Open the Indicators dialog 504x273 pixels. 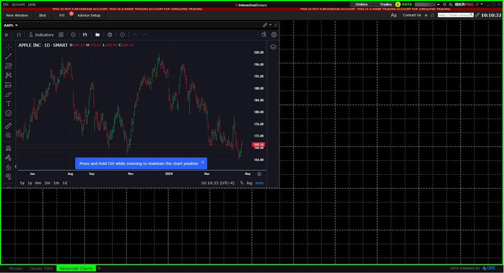point(41,35)
